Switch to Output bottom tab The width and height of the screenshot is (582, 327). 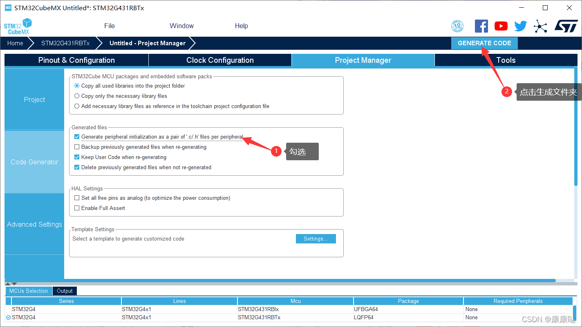(65, 291)
